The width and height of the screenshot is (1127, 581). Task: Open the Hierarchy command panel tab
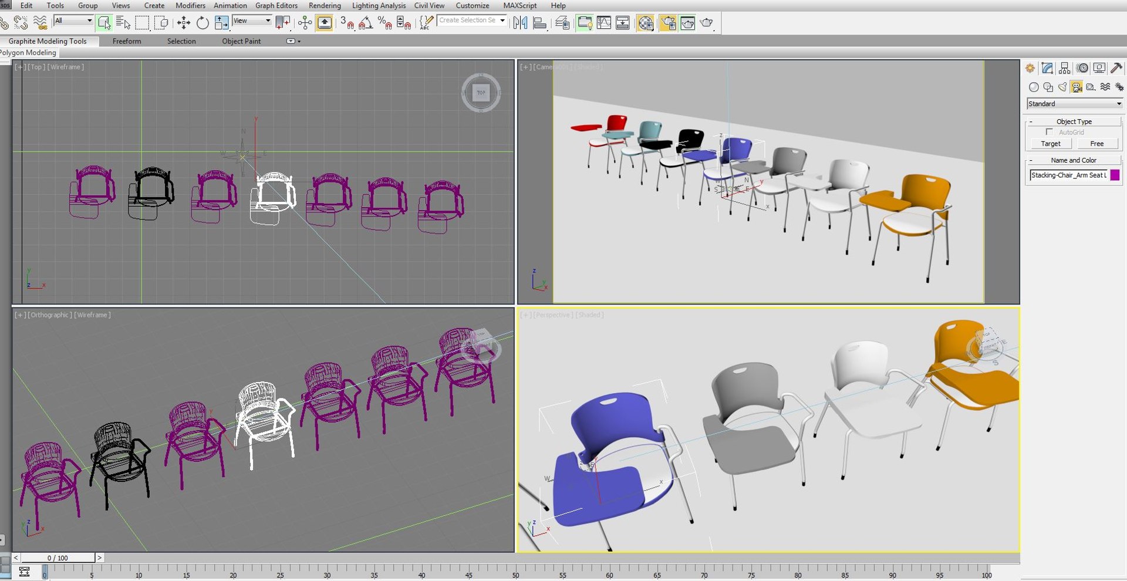click(x=1065, y=68)
